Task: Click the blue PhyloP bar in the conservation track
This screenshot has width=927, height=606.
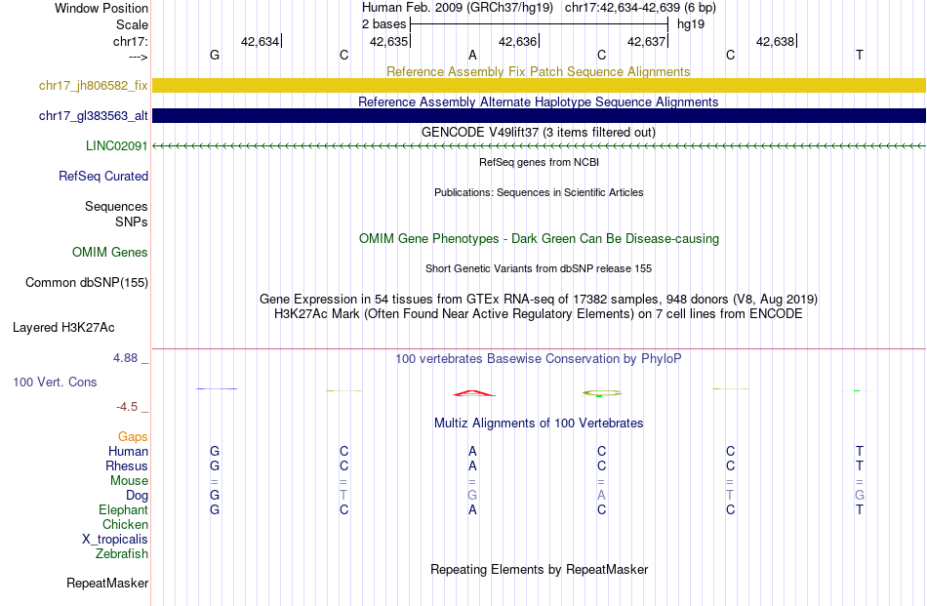Action: point(217,389)
